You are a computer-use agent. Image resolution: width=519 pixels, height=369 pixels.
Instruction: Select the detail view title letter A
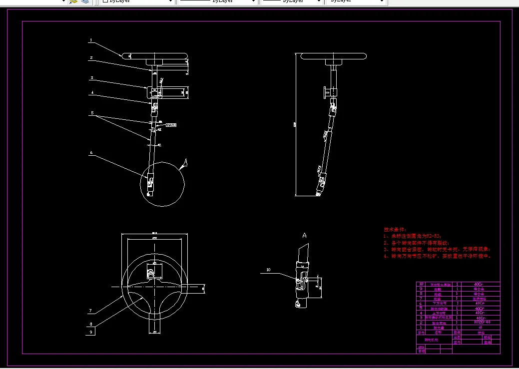click(x=305, y=235)
